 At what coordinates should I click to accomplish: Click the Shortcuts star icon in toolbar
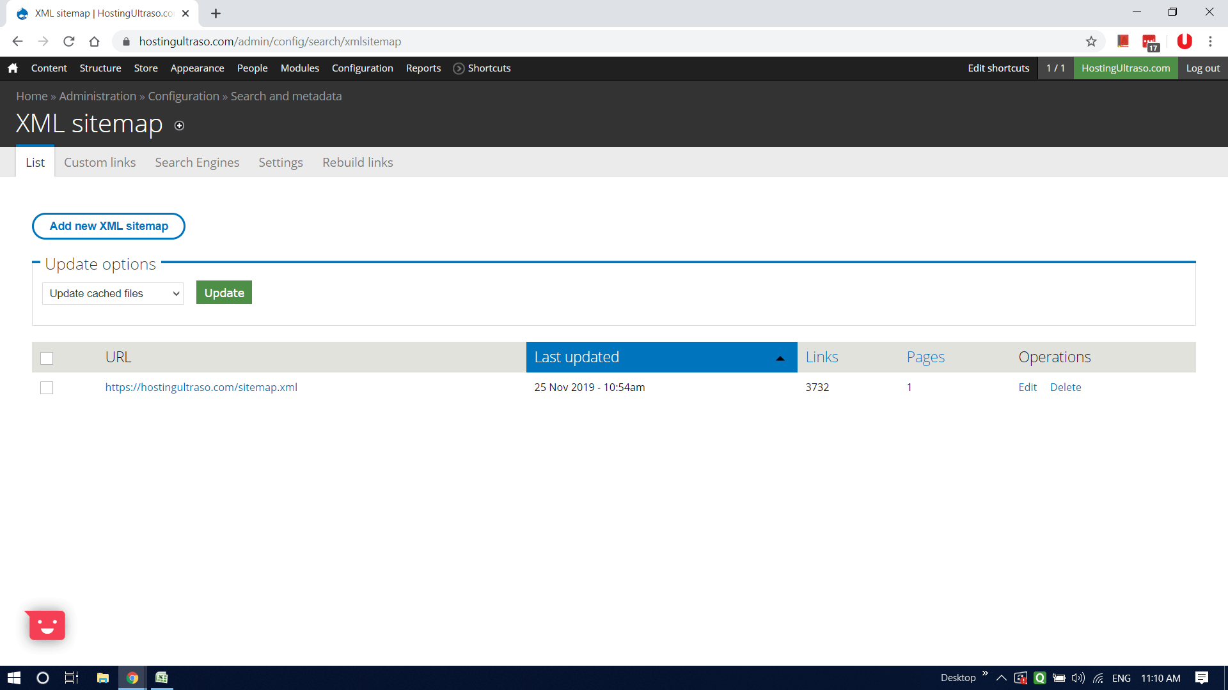point(458,68)
